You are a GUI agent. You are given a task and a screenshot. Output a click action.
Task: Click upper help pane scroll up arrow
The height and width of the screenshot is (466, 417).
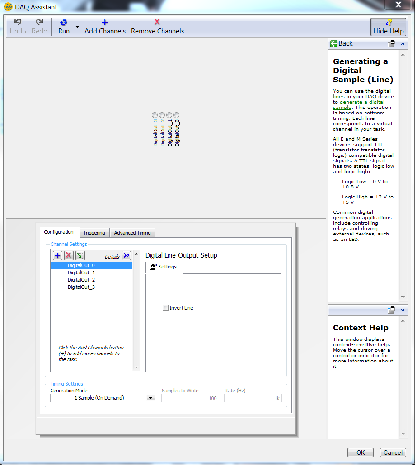pos(403,55)
